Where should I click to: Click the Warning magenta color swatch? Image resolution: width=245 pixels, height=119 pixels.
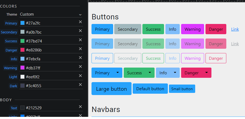coord(22,68)
